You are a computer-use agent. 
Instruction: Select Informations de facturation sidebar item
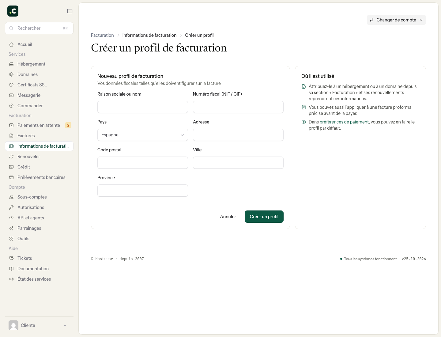(39, 146)
